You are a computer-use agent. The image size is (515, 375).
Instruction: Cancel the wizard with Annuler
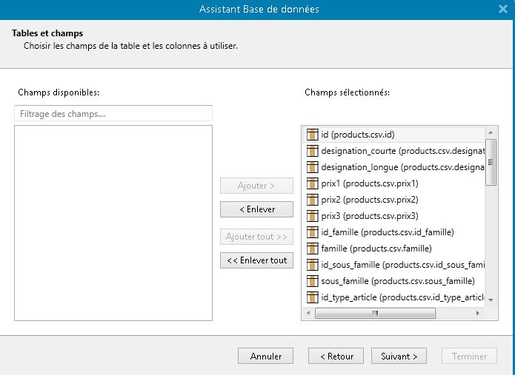tap(265, 357)
